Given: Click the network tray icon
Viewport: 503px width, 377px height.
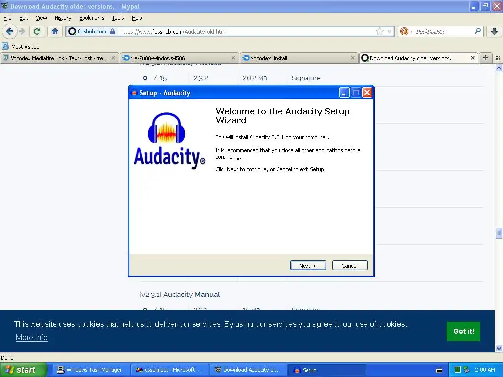Looking at the screenshot, I should (467, 370).
